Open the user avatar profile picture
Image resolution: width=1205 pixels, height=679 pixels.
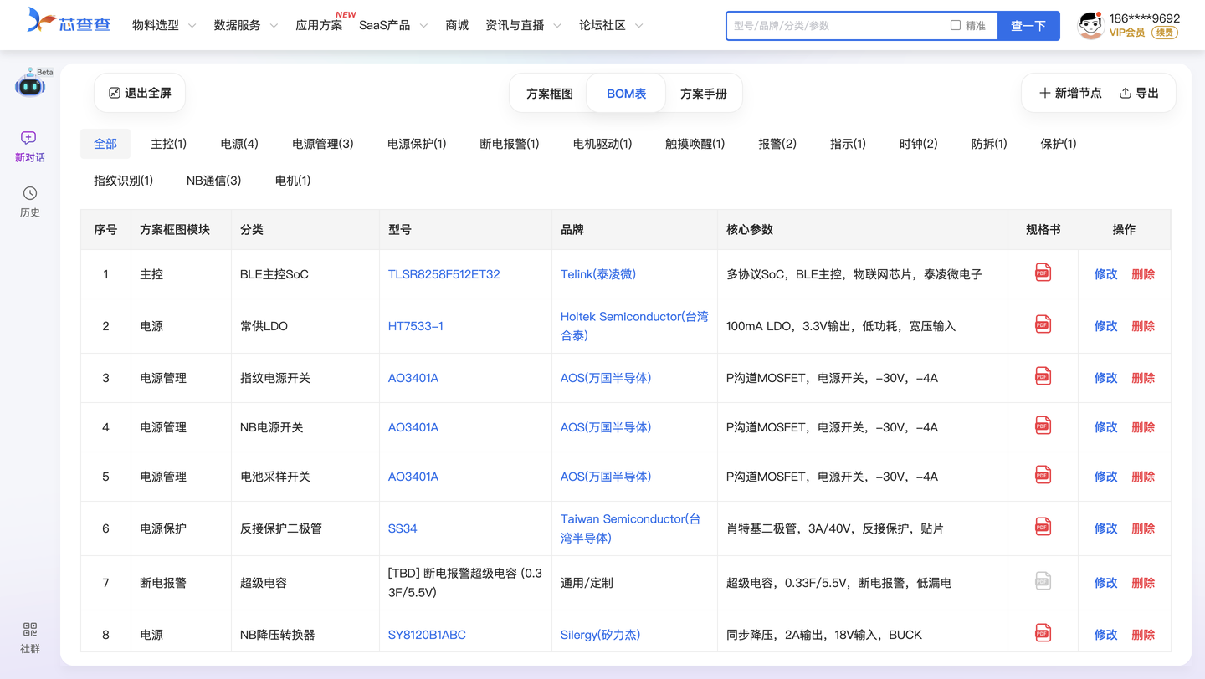coord(1090,25)
